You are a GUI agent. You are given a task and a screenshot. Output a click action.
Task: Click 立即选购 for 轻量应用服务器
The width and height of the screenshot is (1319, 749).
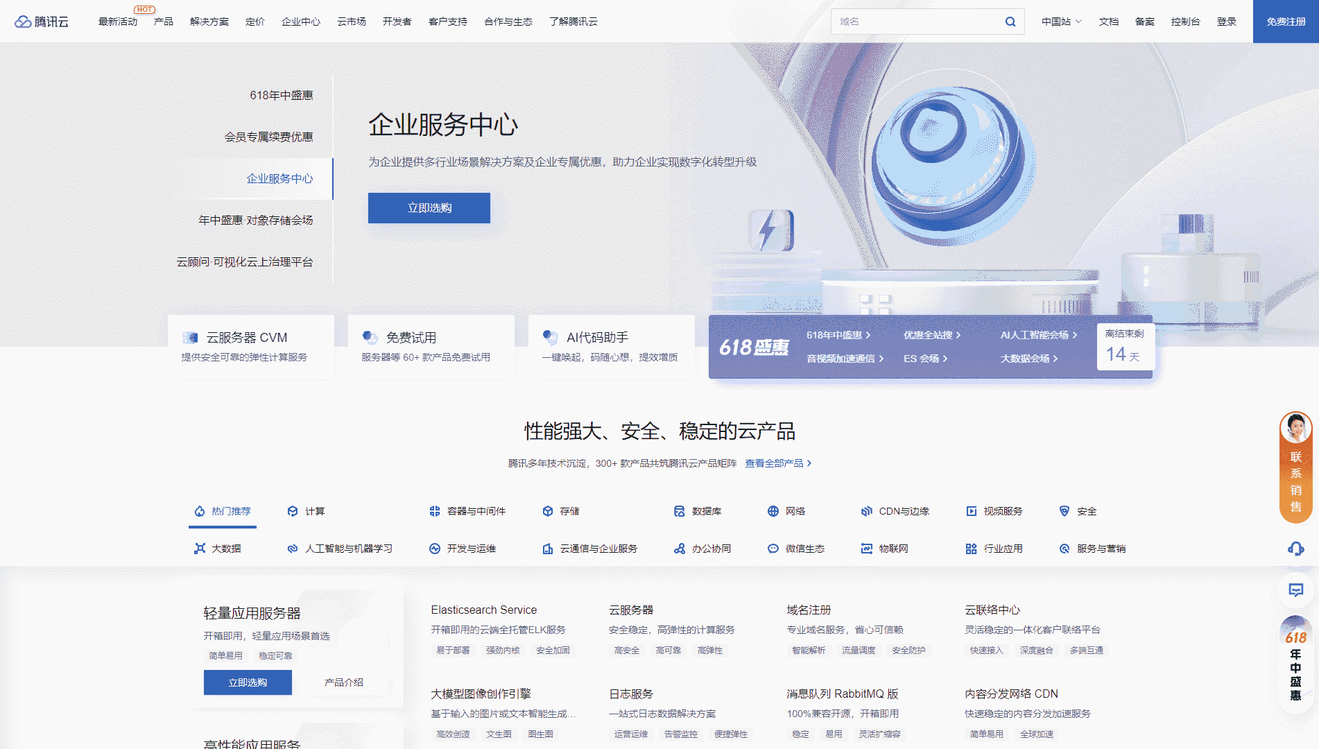point(248,682)
